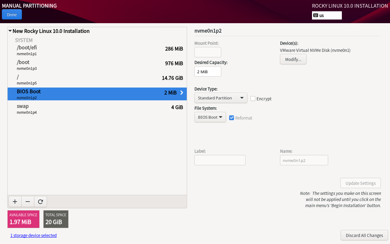Select the swap partition row
Viewport: 390px width, 244px height.
[97, 109]
